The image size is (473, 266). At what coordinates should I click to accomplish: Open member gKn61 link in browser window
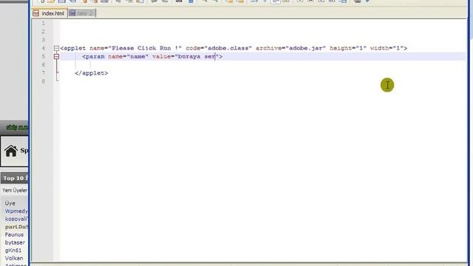(13, 250)
